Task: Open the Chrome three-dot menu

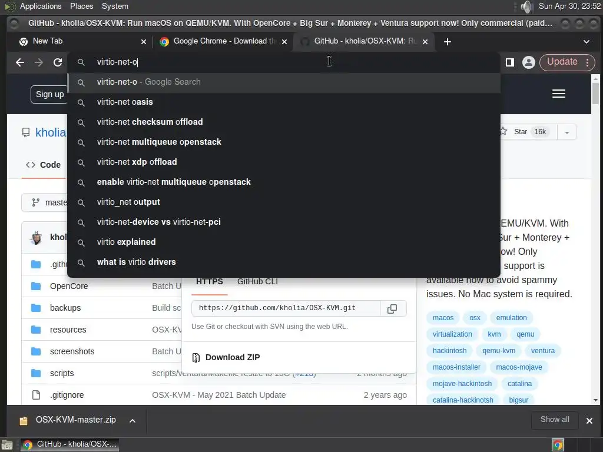Action: [588, 62]
